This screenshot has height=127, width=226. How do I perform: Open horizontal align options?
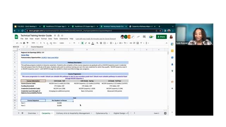coord(112,43)
